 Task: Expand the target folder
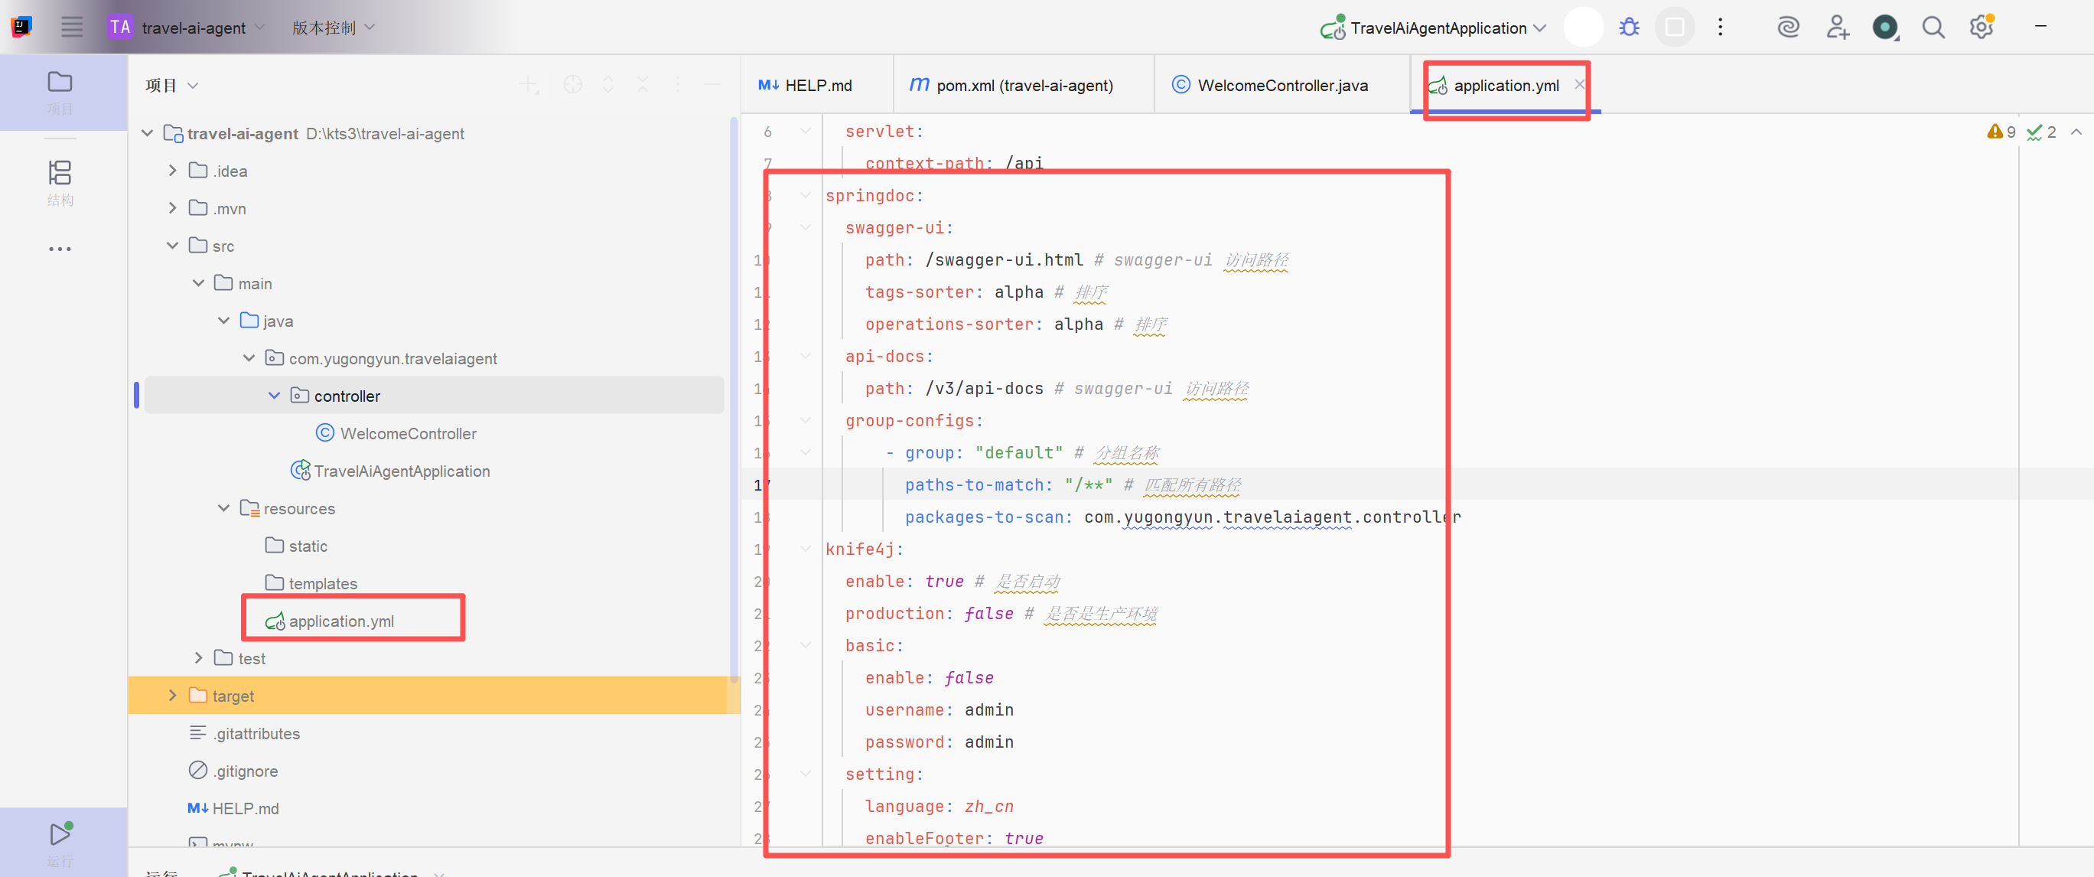(172, 696)
